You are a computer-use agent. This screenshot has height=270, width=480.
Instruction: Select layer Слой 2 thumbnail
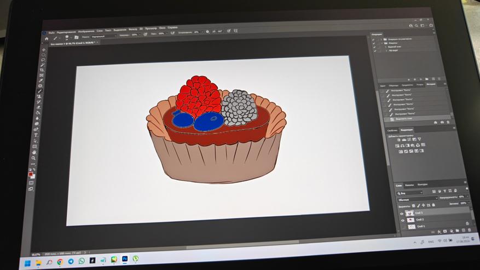410,220
